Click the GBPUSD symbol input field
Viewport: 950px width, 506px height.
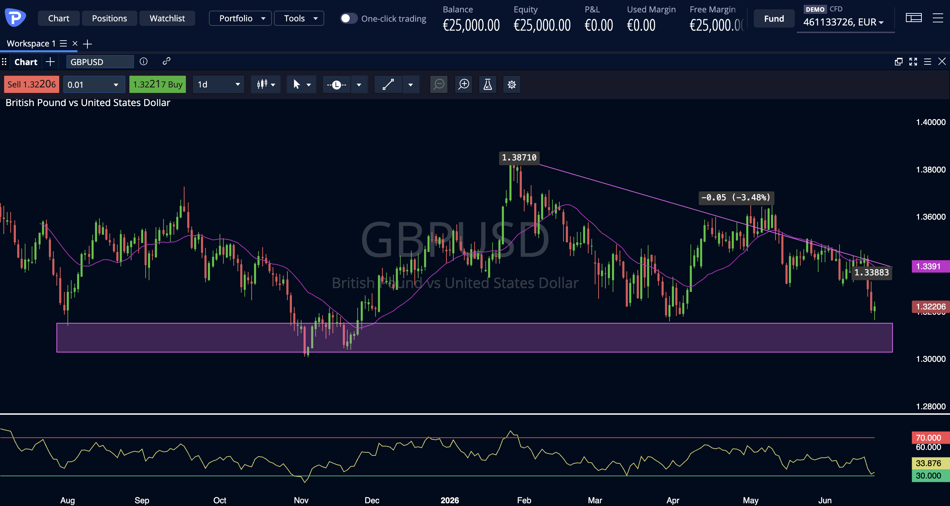pos(100,62)
